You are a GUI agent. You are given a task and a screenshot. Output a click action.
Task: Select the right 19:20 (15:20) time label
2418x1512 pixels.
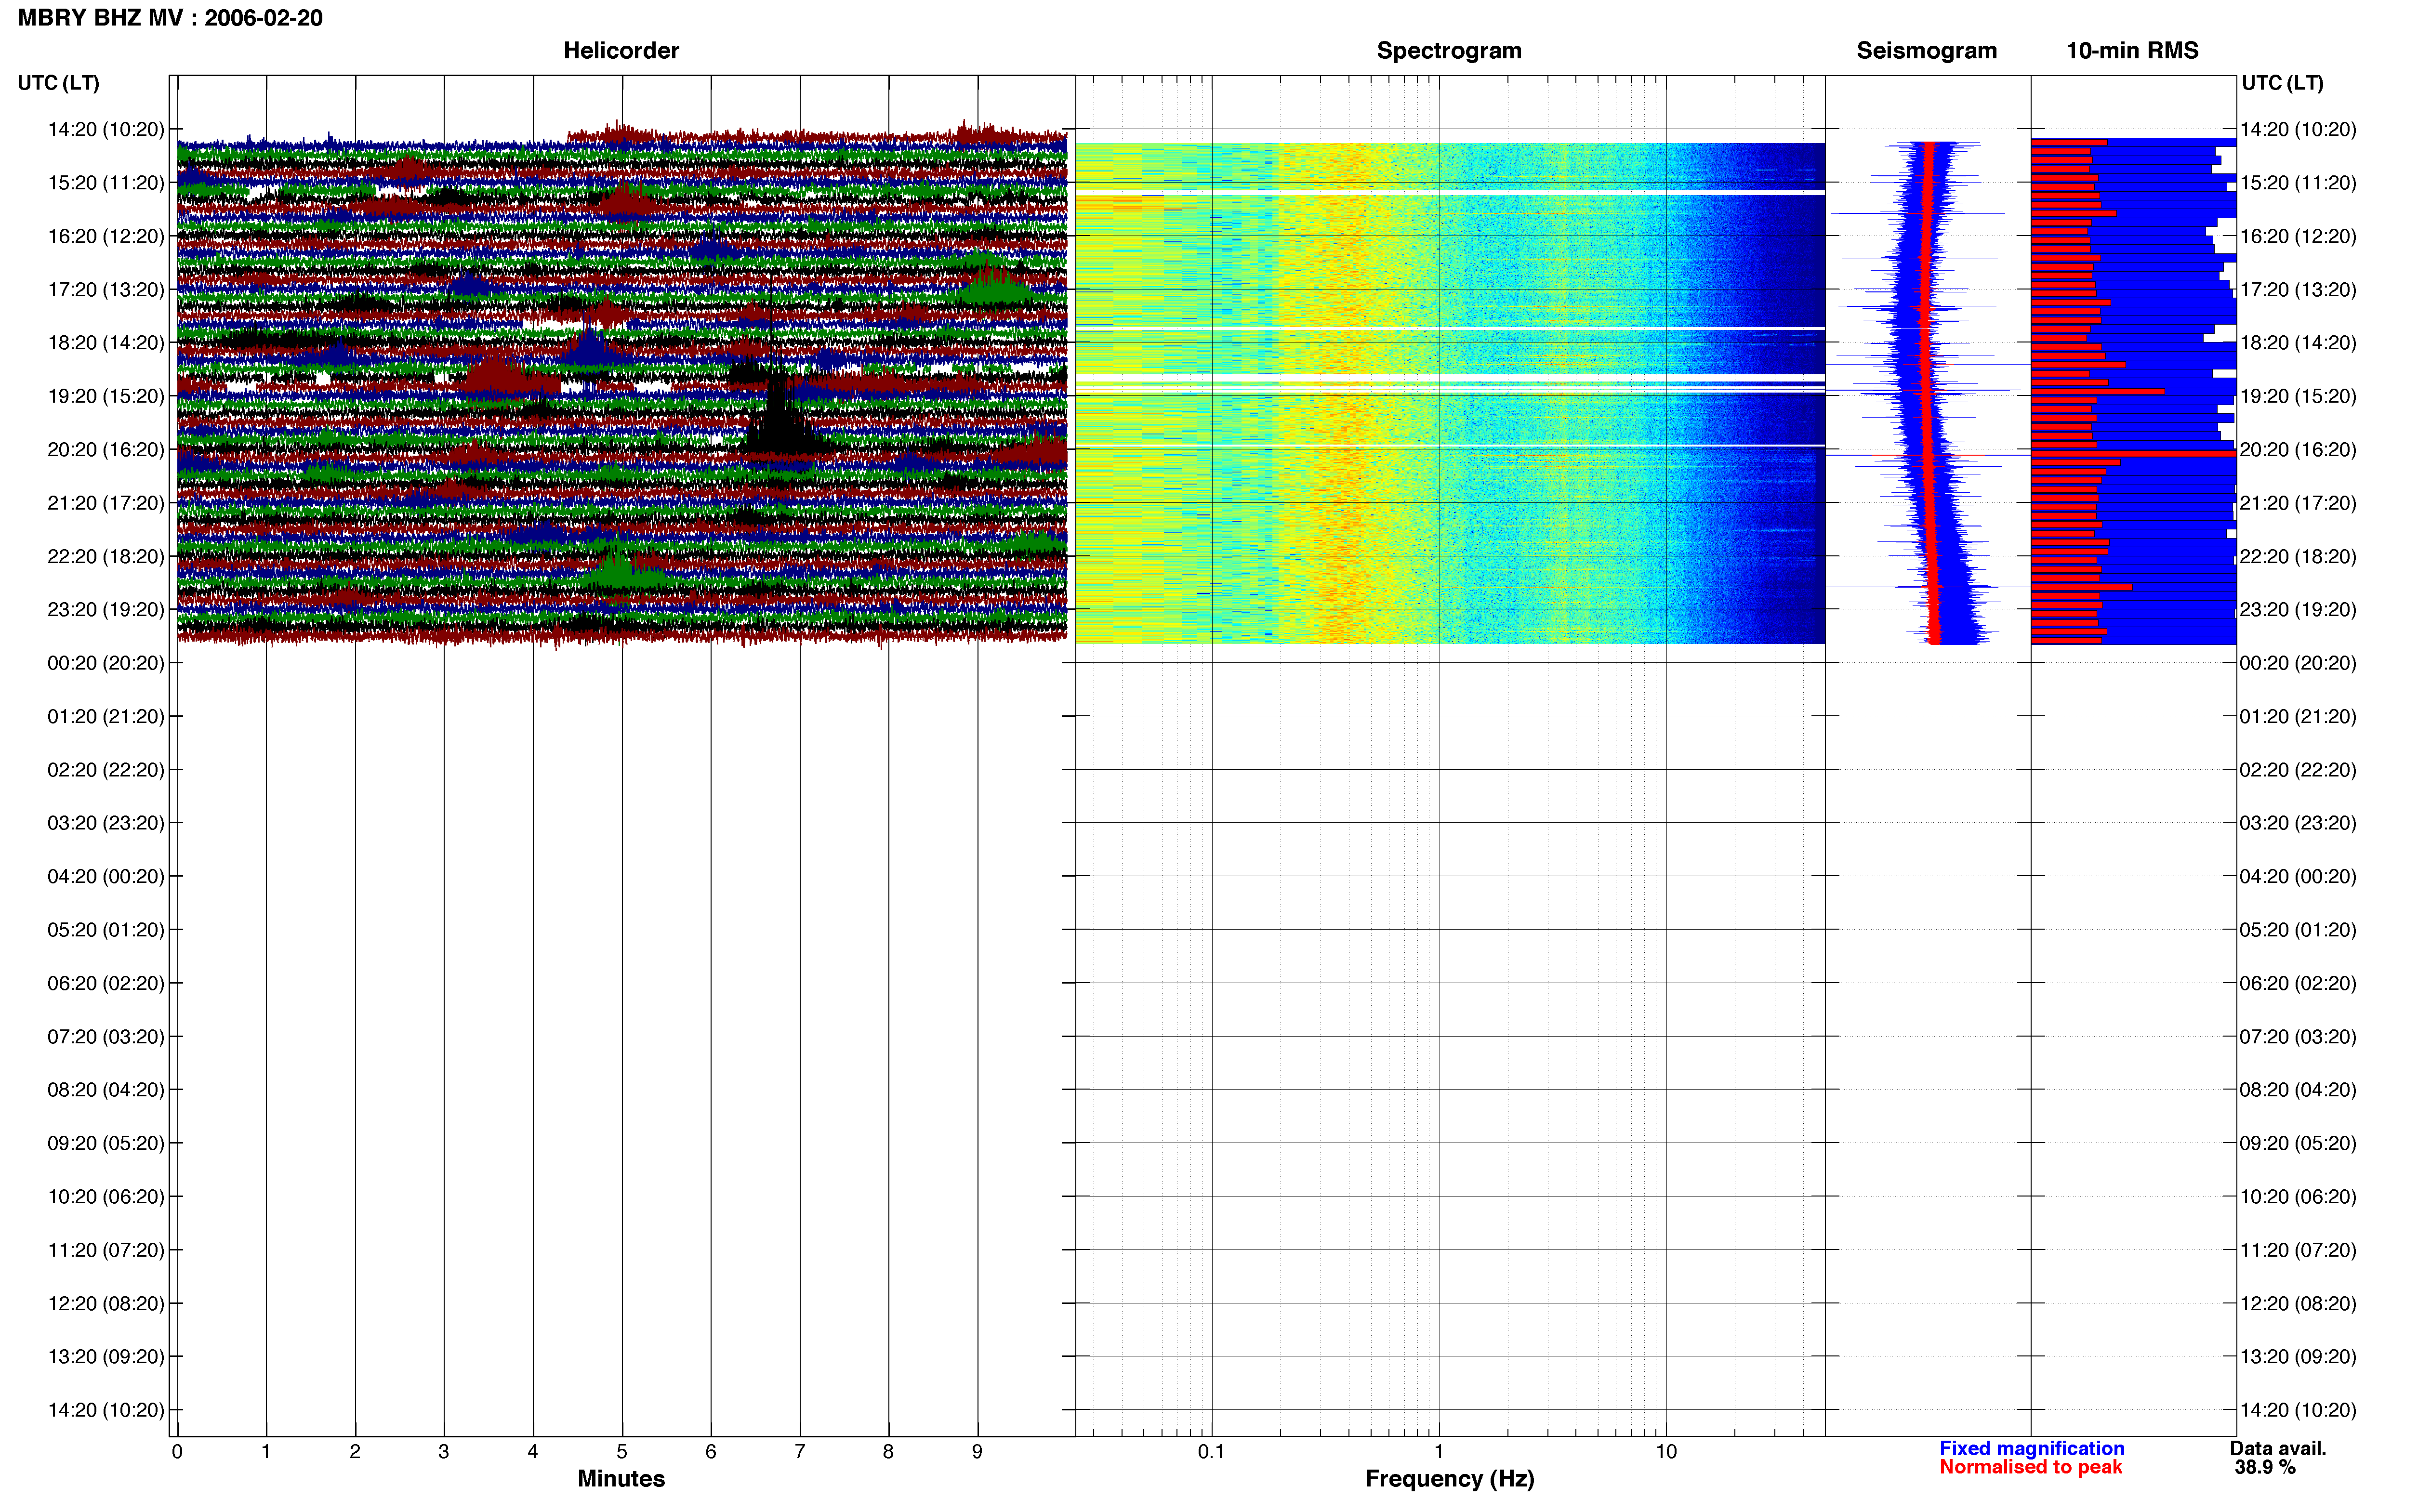[x=2298, y=396]
